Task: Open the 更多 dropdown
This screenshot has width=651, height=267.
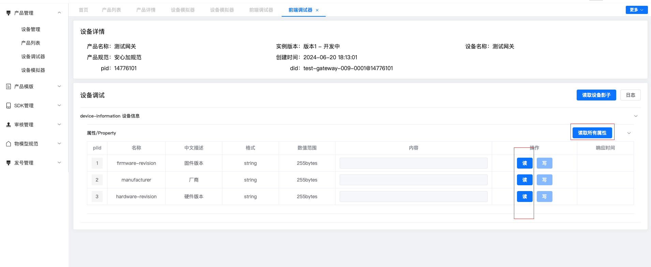Action: (636, 10)
